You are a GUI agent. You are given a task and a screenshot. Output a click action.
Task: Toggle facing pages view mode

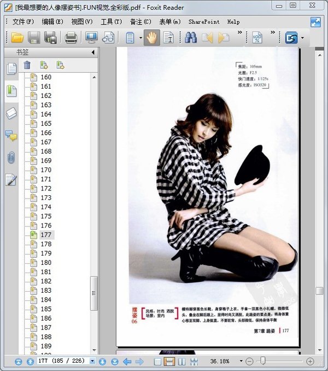[181, 362]
